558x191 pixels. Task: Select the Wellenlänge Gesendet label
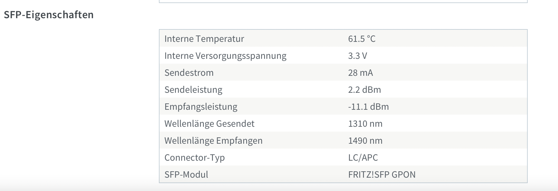point(209,124)
